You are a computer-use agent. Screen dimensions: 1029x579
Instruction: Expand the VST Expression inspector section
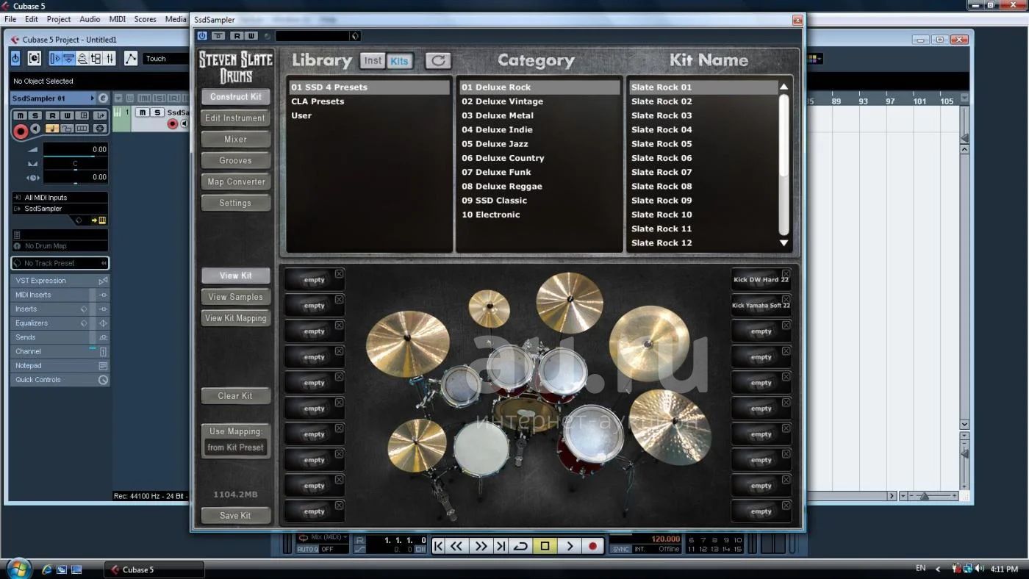click(60, 281)
